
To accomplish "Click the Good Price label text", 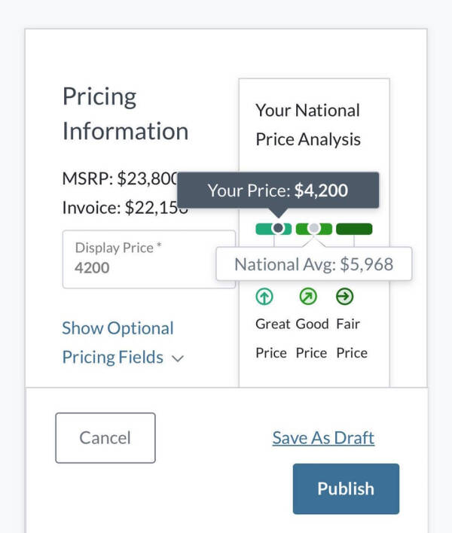I will 312,339.
